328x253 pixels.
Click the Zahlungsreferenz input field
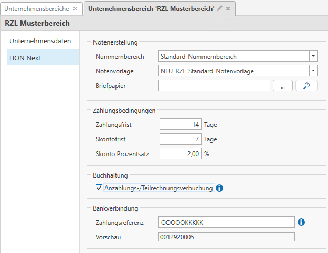226,223
